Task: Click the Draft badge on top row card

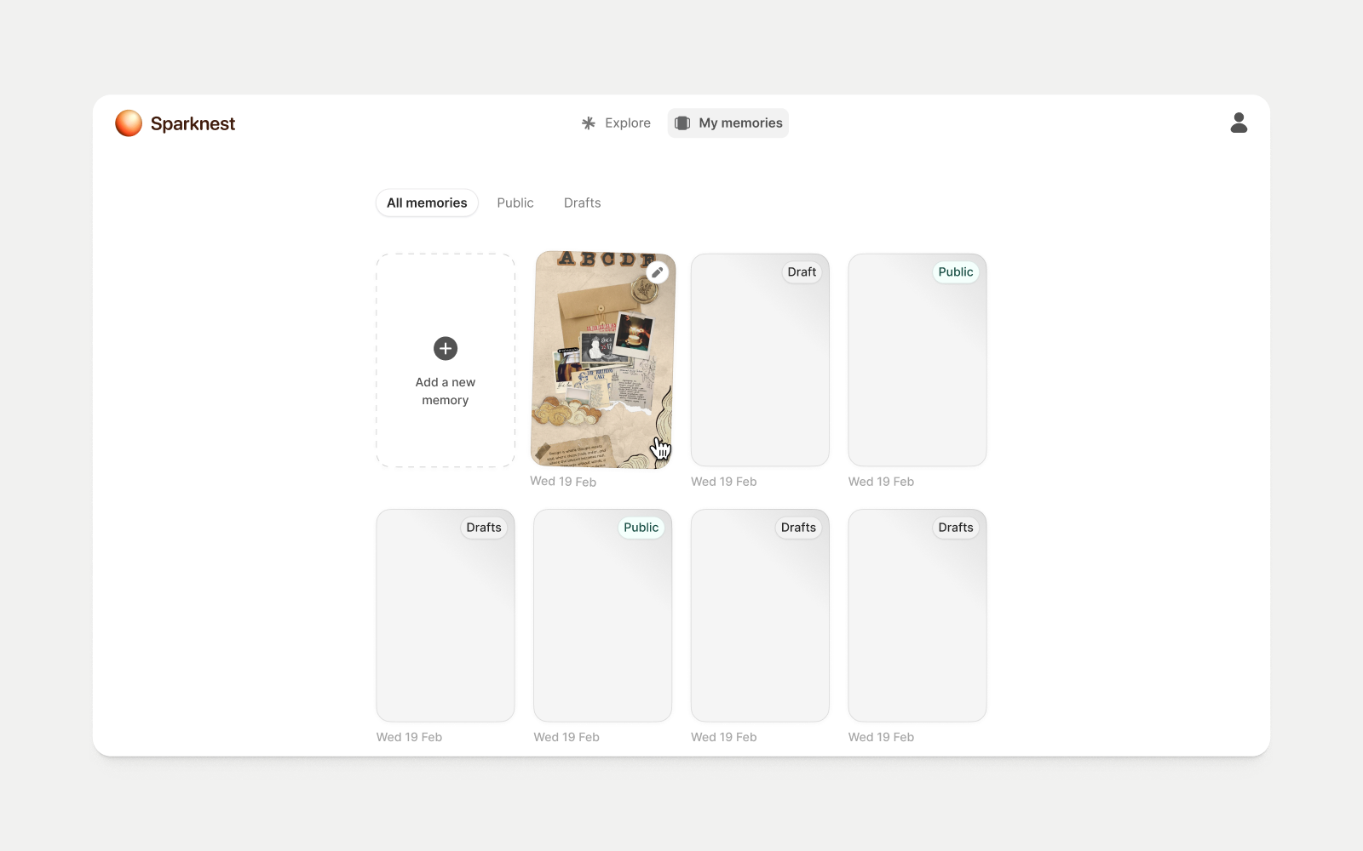Action: [x=802, y=272]
